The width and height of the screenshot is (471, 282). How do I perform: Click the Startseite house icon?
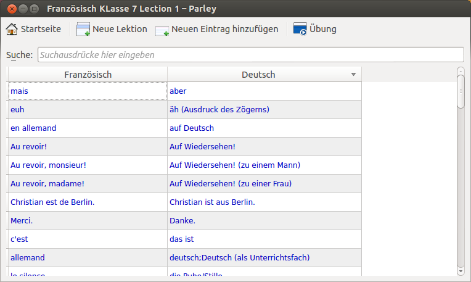[x=12, y=29]
